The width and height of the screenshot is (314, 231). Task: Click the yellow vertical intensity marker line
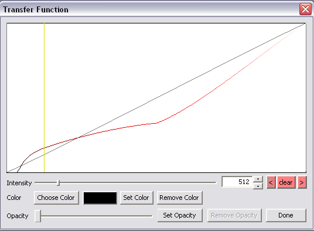click(x=45, y=98)
